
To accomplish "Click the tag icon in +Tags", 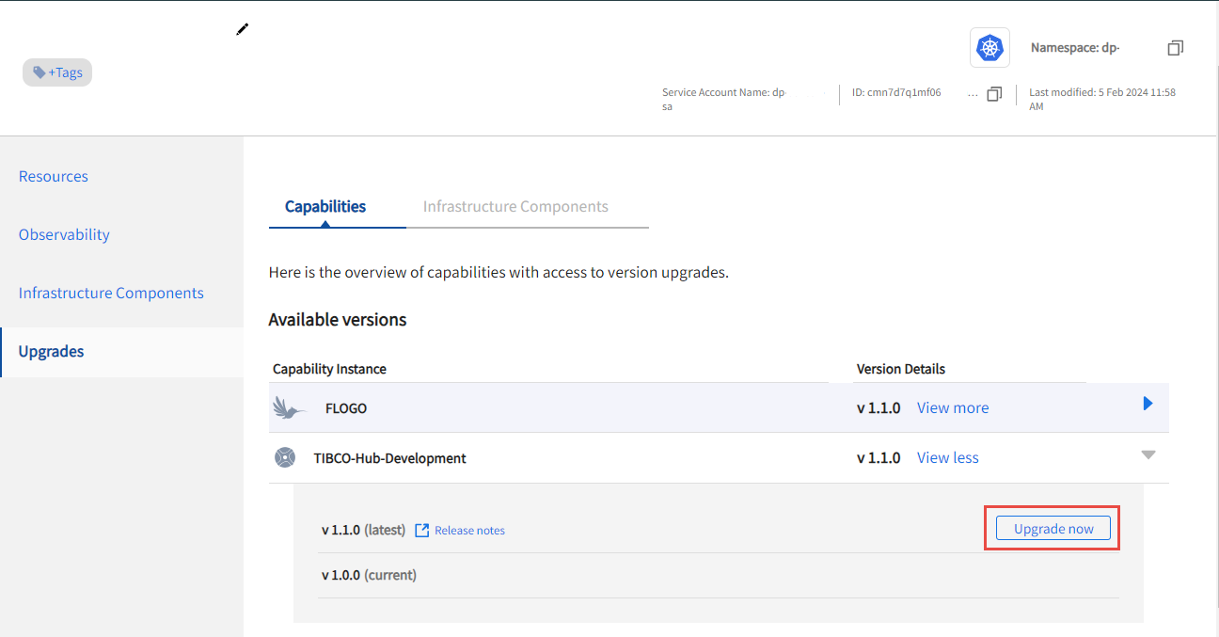I will pyautogui.click(x=40, y=72).
